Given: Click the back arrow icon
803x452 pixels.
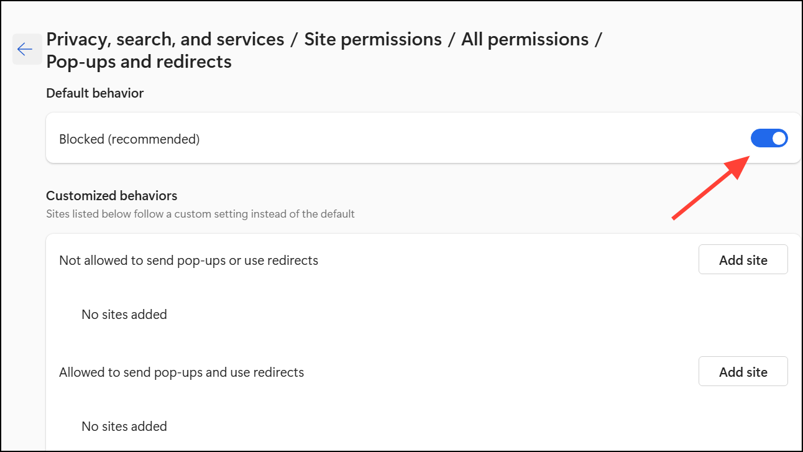Looking at the screenshot, I should point(25,49).
